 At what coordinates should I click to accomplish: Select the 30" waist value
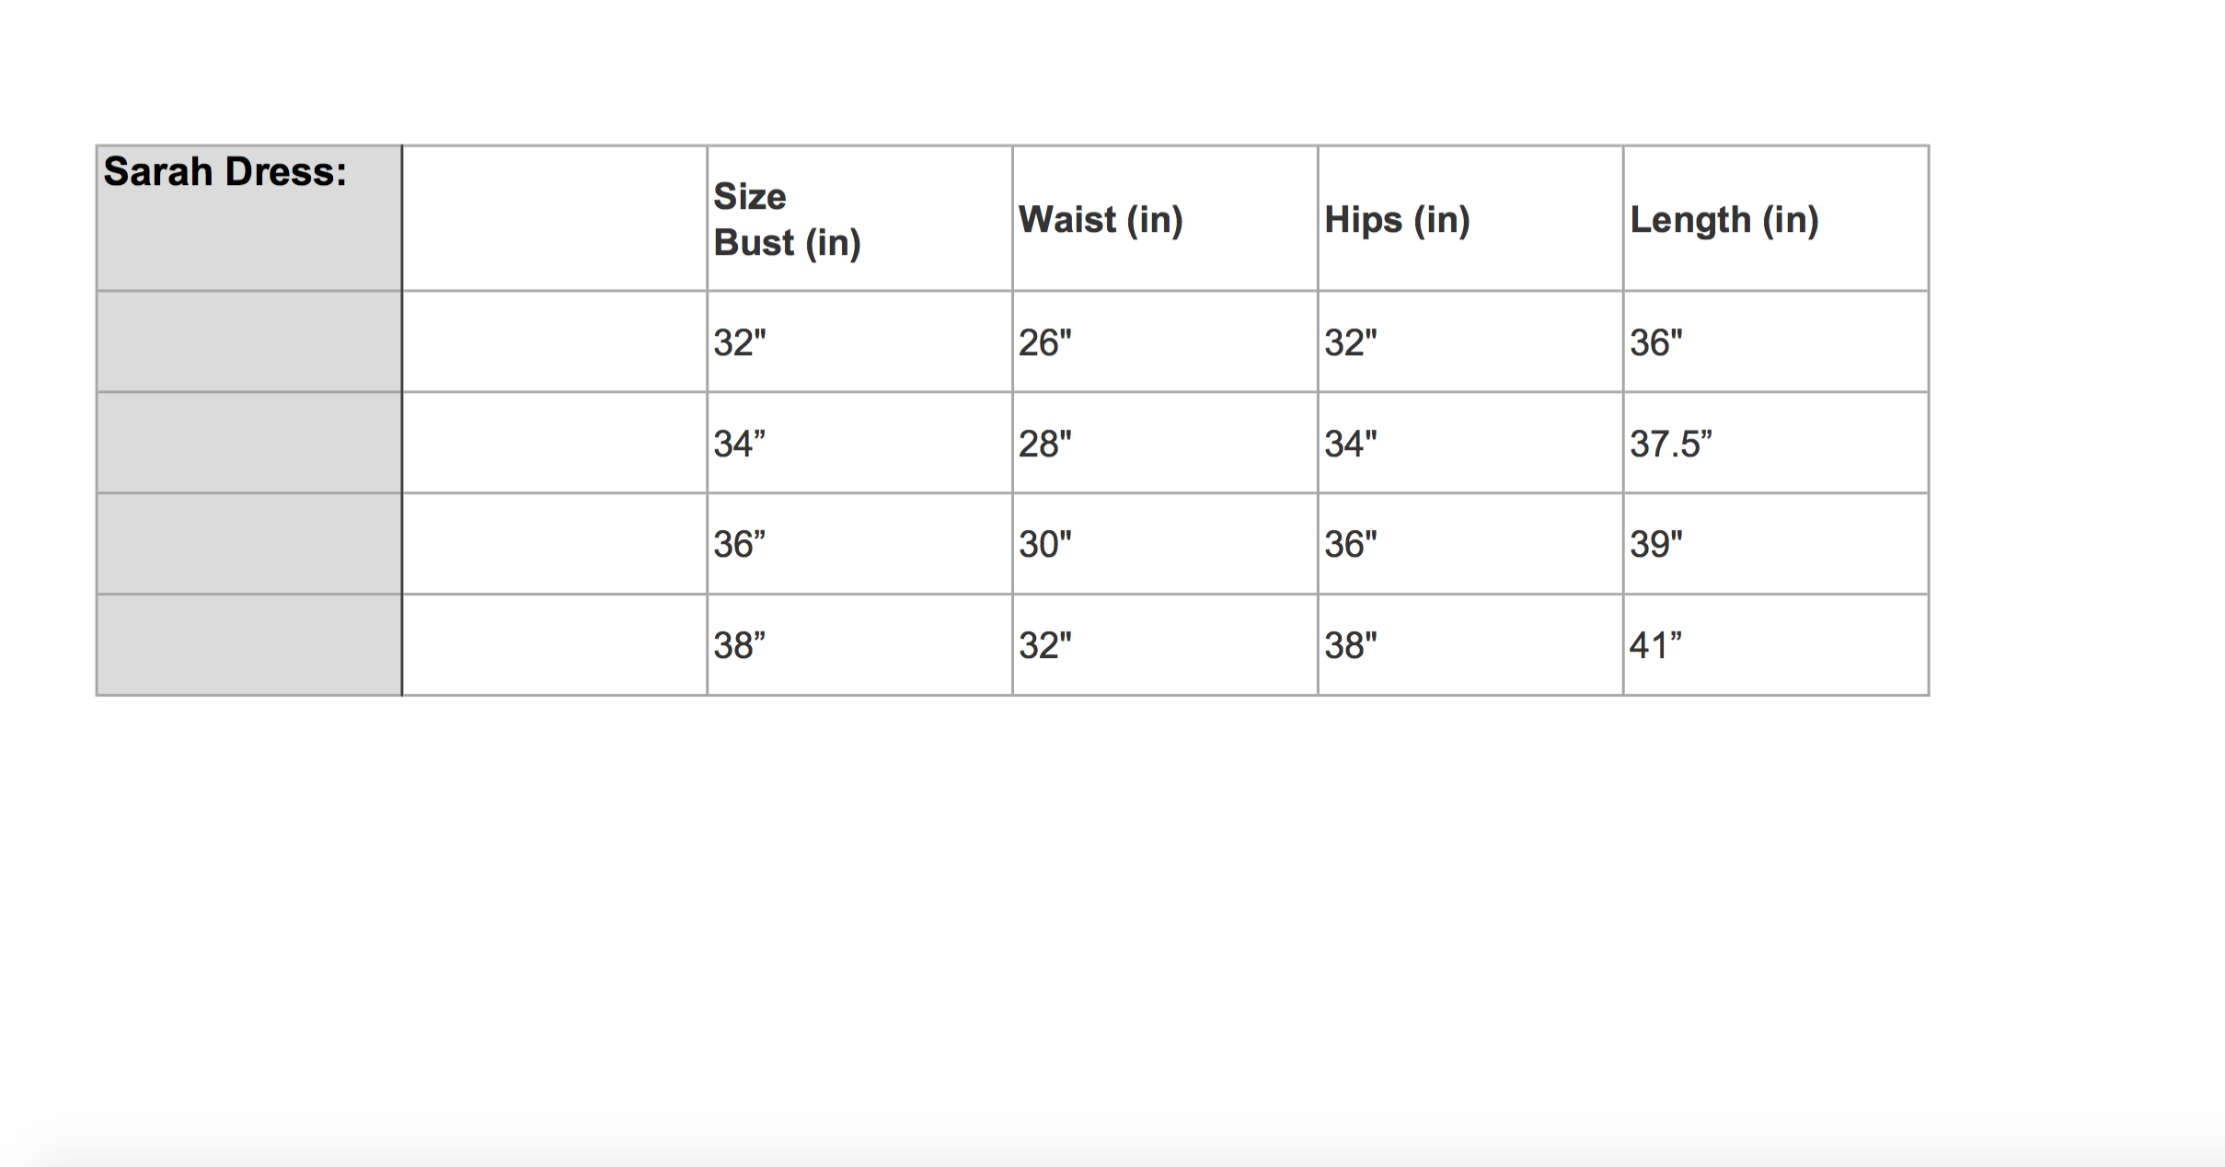click(x=1045, y=544)
